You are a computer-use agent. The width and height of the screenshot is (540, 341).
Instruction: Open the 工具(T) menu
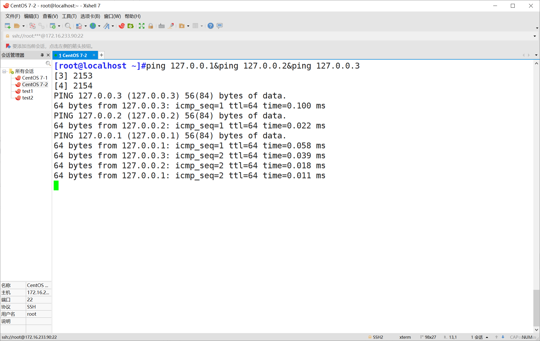69,16
